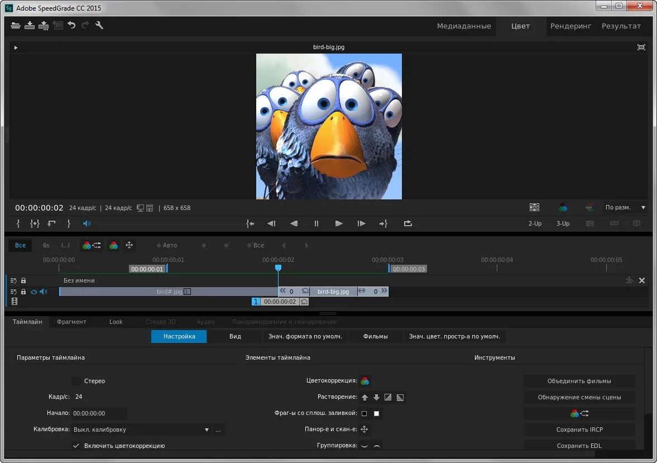Click 'Объединить фильмы' button
This screenshot has height=463, width=657.
579,381
